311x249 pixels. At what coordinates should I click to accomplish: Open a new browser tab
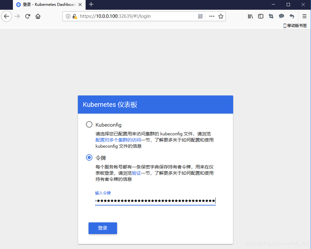coord(91,5)
